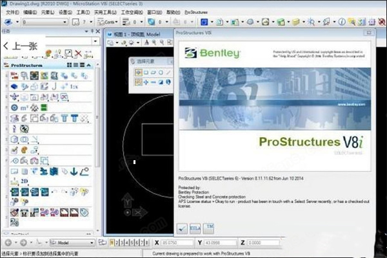Click the hook J-shaped icon in ProStructures panel

click(x=55, y=86)
